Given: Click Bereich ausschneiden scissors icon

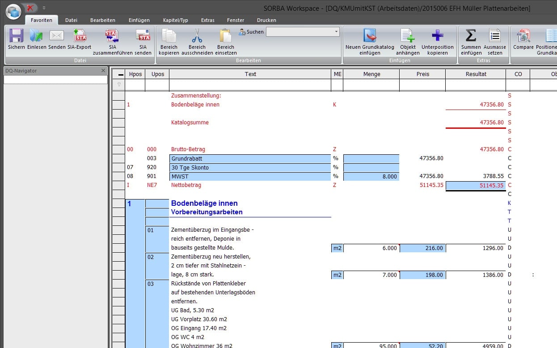Looking at the screenshot, I should pyautogui.click(x=197, y=36).
